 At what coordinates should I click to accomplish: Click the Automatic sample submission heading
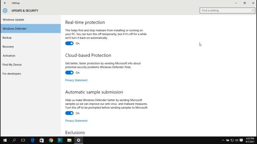point(94,92)
